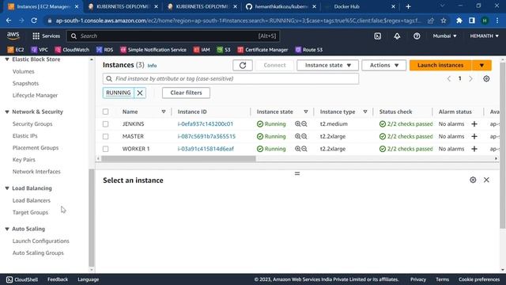Sort by Instance type column arrow
The height and width of the screenshot is (285, 506).
[365, 112]
